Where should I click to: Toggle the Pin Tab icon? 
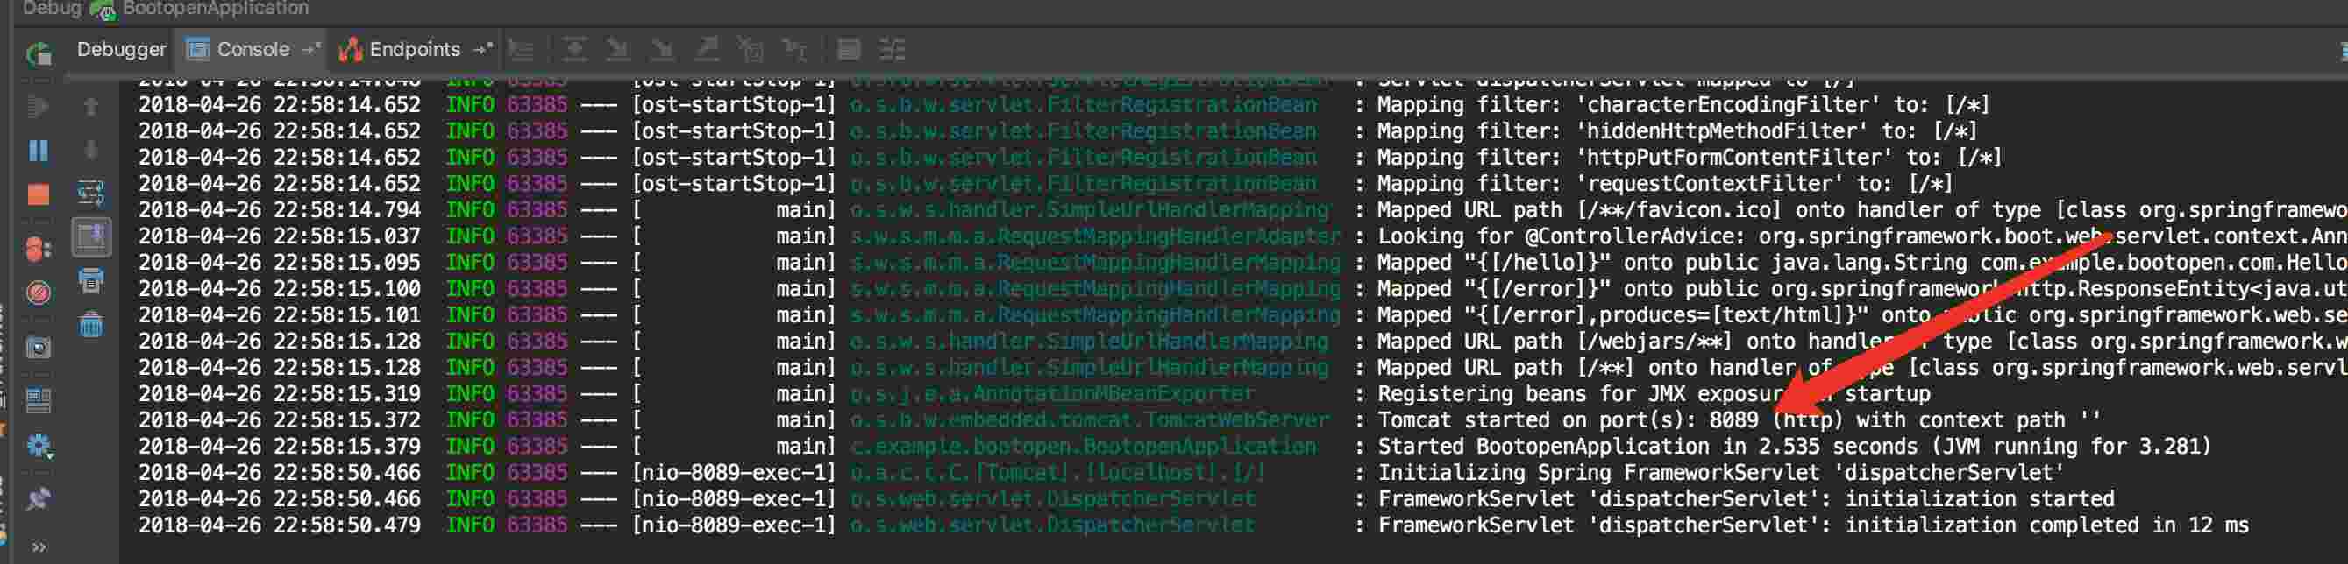click(x=39, y=498)
